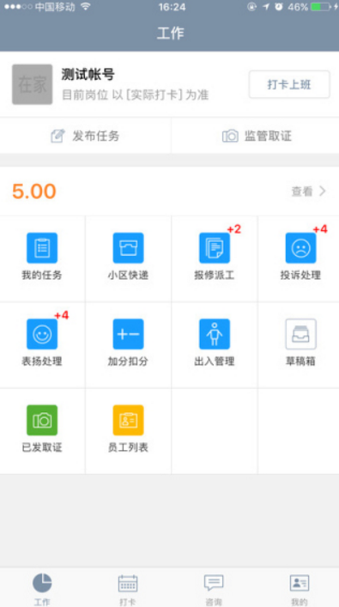Image resolution: width=339 pixels, height=607 pixels.
Task: Tap the +4 badge on 投诉处理
Action: (x=320, y=229)
